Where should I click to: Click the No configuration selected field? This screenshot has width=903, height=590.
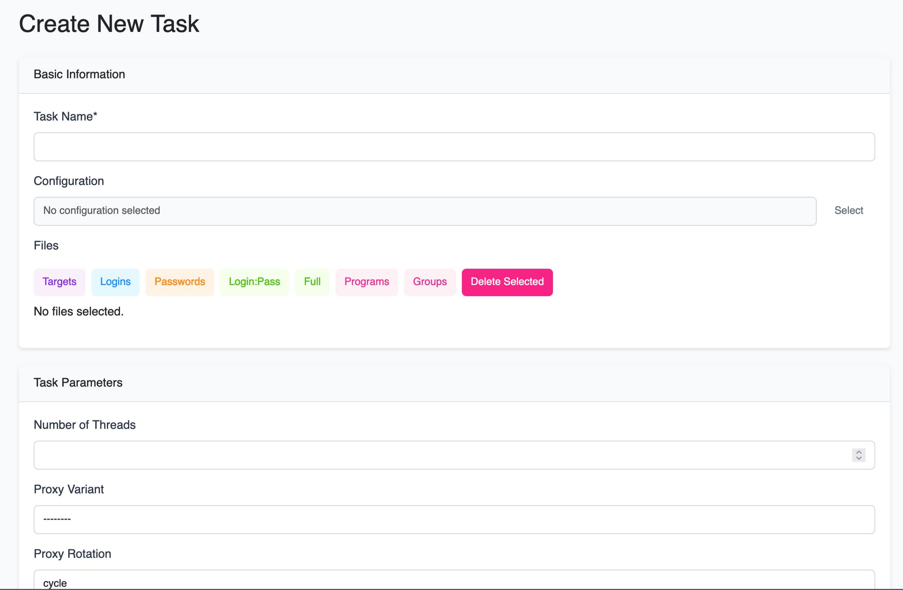click(x=425, y=211)
